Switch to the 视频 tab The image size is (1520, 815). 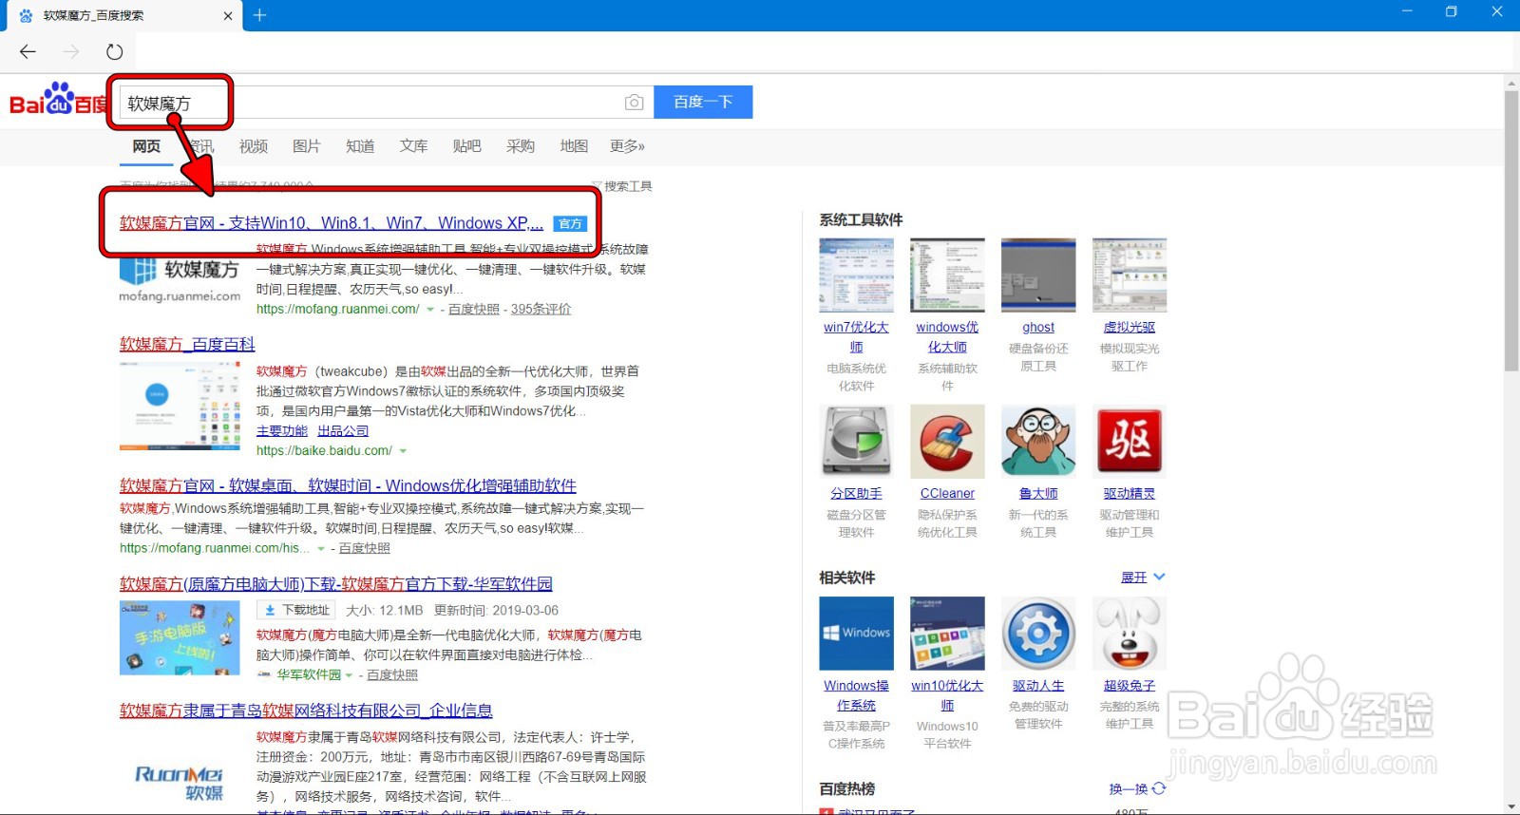(x=254, y=146)
